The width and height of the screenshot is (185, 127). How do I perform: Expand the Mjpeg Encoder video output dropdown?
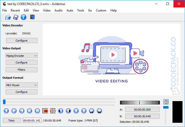pos(22,56)
